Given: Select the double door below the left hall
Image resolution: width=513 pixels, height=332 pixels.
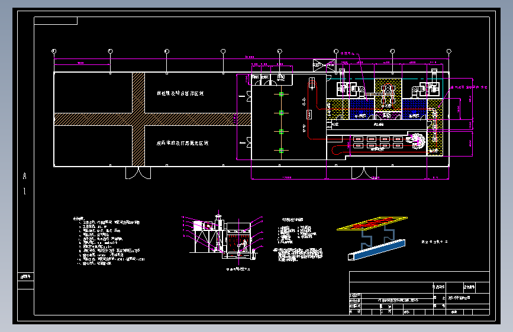Looking at the screenshot, I should (138, 173).
